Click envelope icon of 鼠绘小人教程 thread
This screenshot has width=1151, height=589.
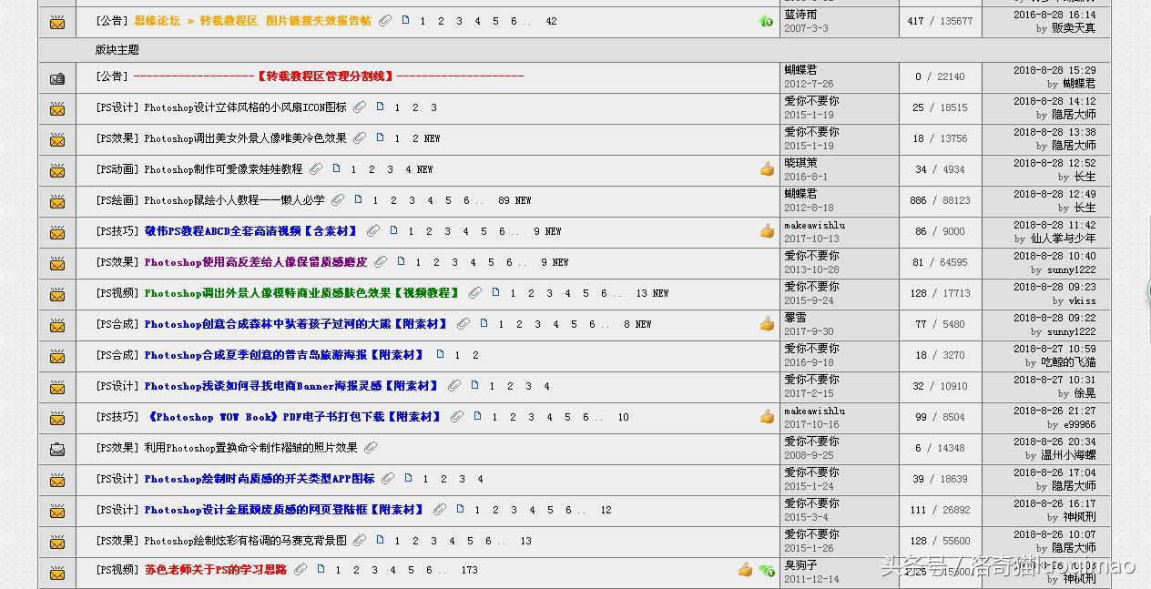pos(57,202)
